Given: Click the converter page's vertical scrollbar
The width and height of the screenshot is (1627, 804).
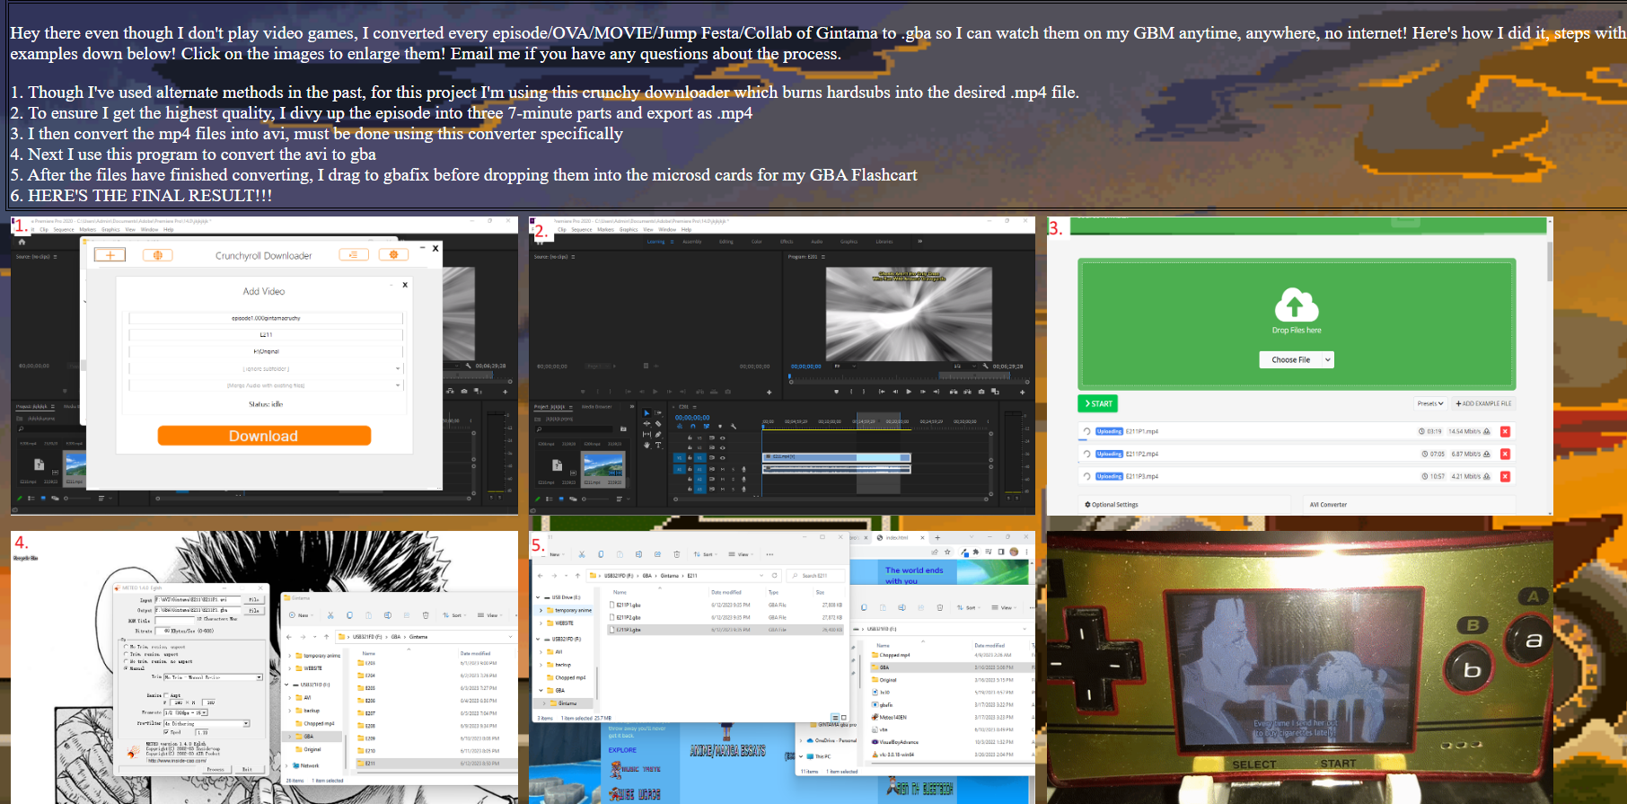Looking at the screenshot, I should pyautogui.click(x=1549, y=261).
